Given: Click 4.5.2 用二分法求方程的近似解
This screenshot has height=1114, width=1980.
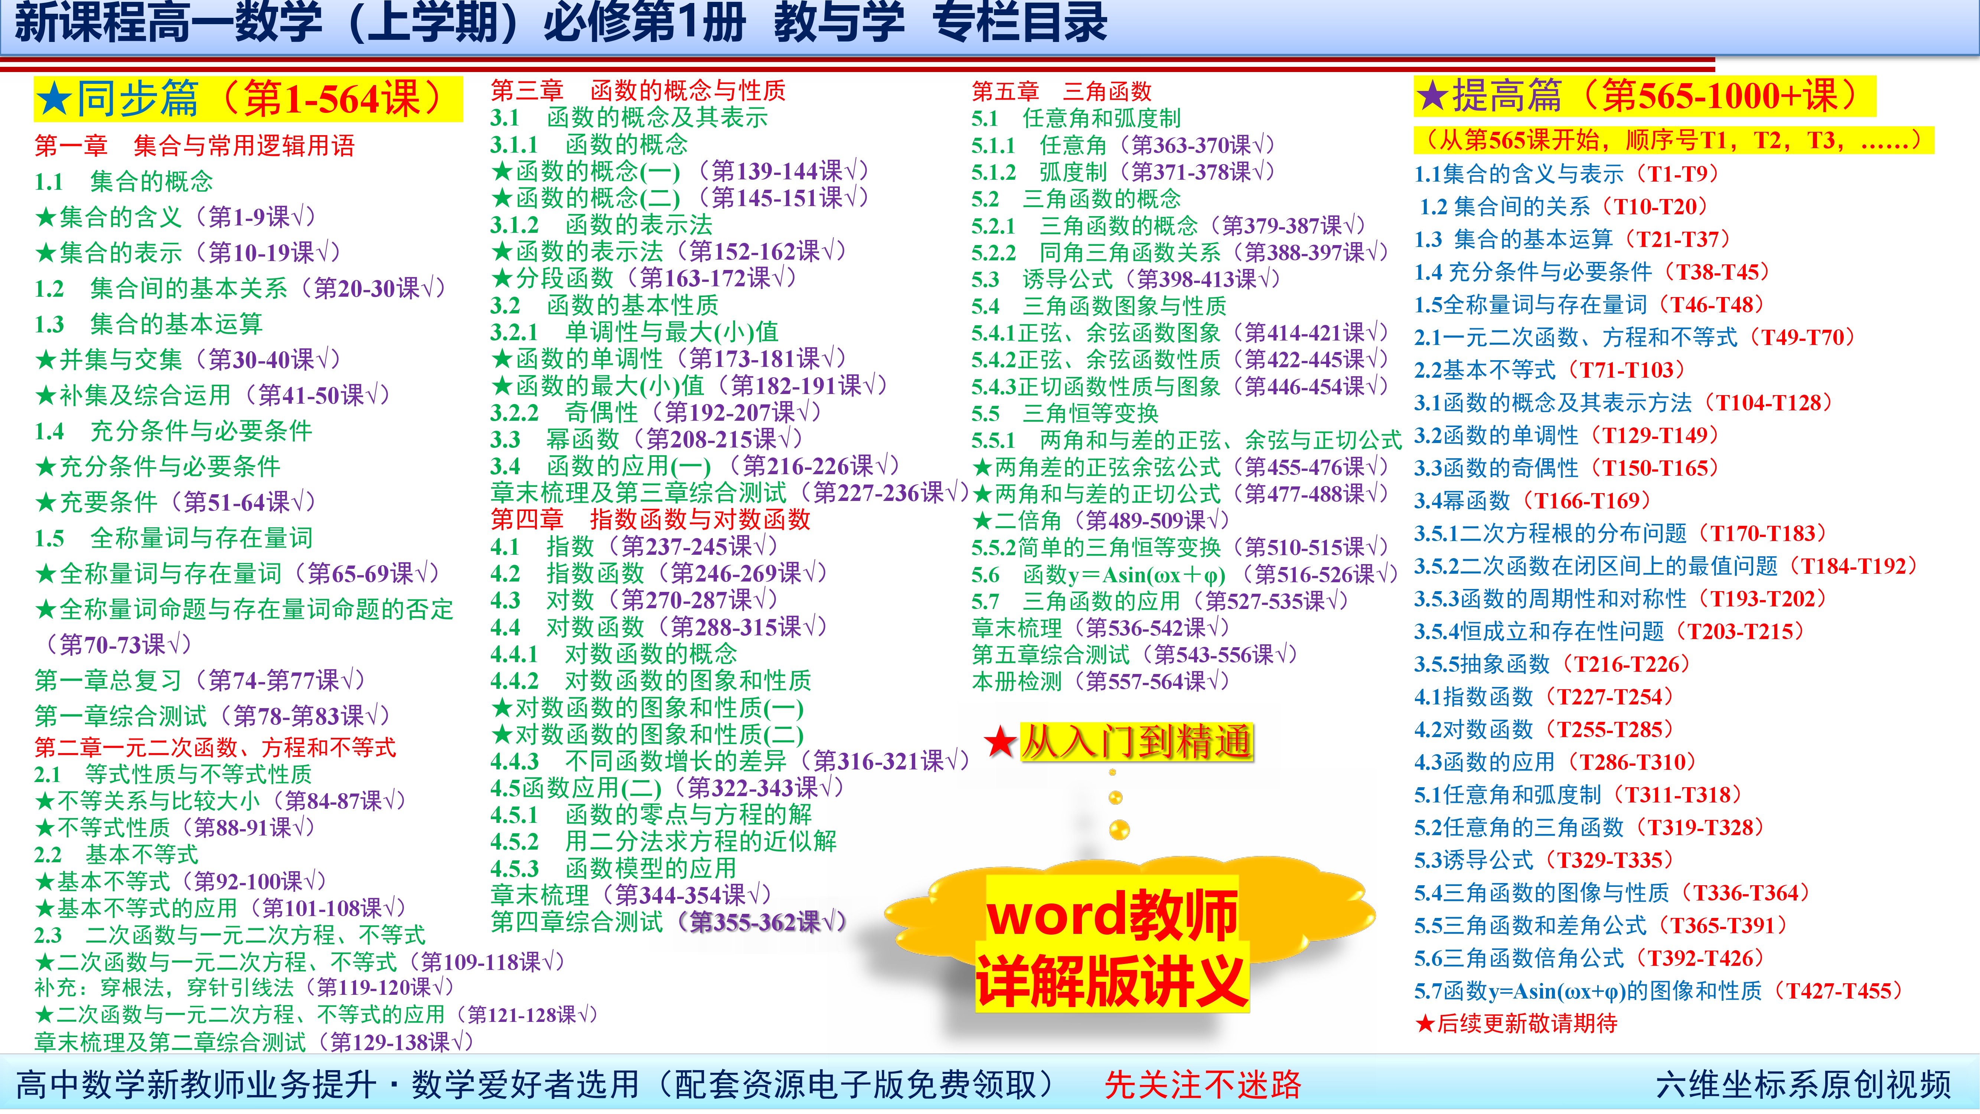Looking at the screenshot, I should 663,842.
